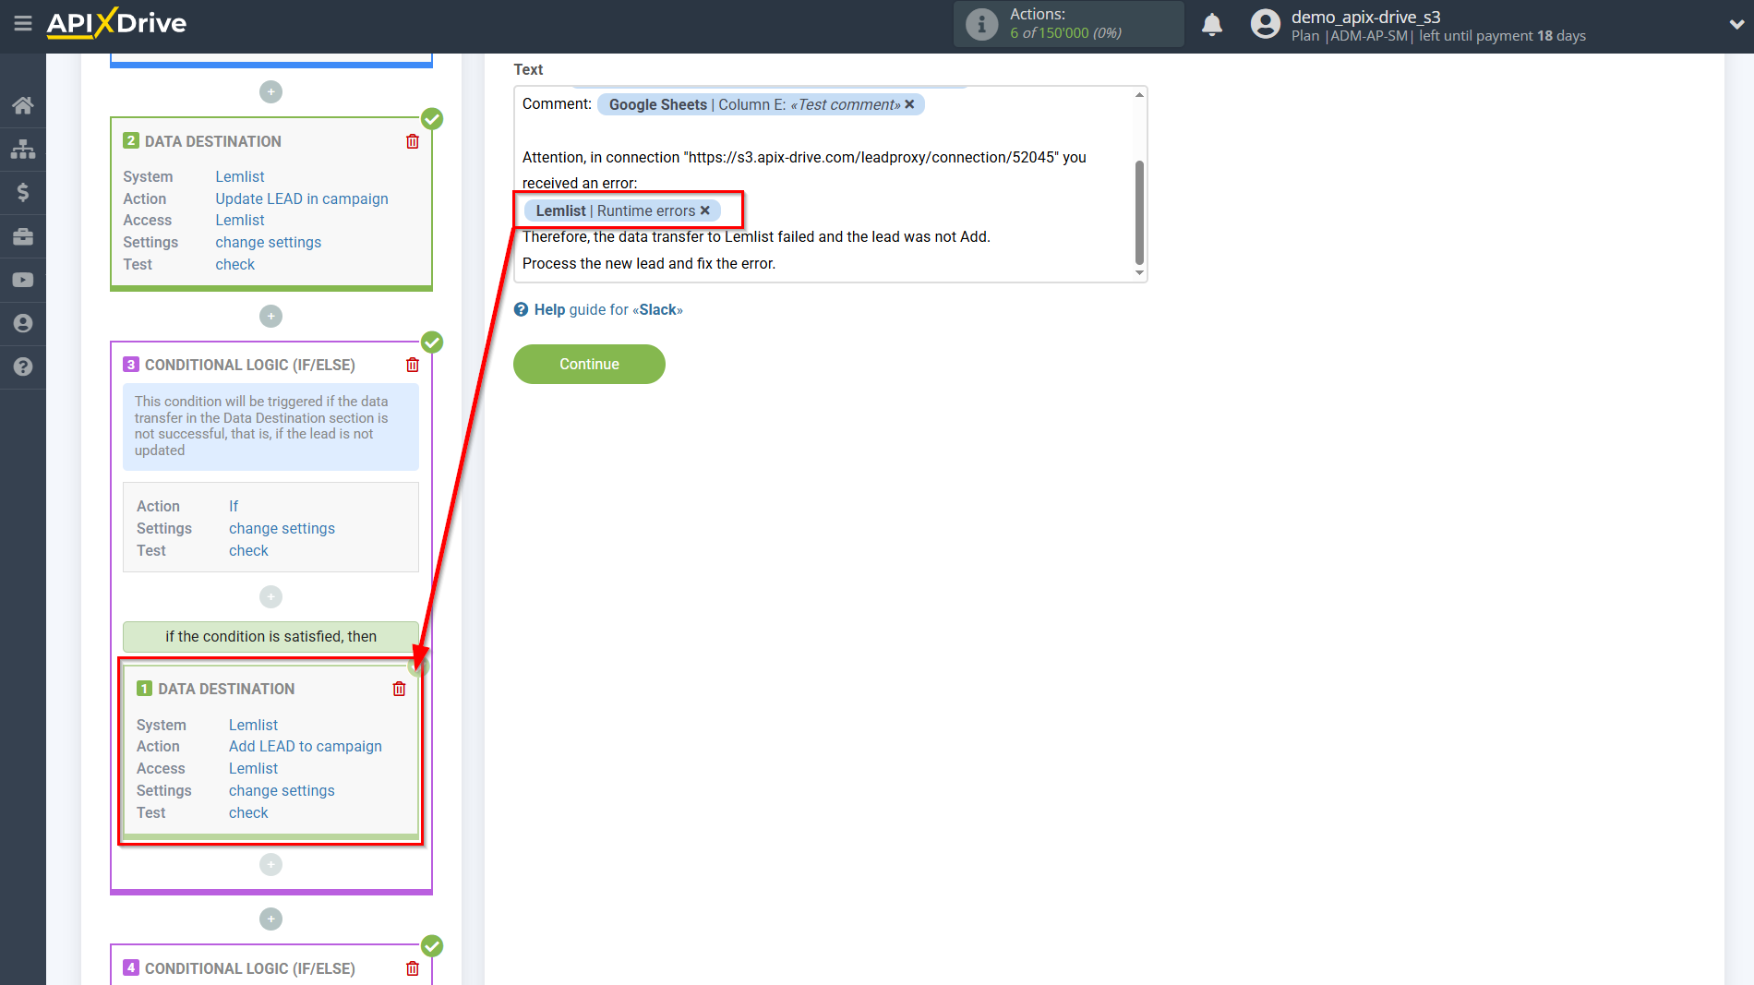Check test of conditional logic block 3
This screenshot has height=985, width=1754.
tap(249, 550)
